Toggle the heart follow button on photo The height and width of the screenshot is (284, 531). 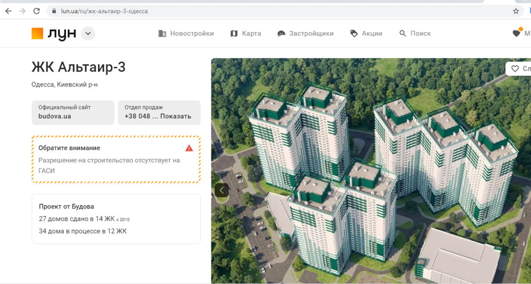tap(515, 68)
